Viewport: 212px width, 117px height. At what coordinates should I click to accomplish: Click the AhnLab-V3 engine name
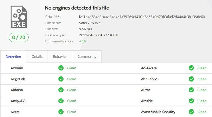150,79
